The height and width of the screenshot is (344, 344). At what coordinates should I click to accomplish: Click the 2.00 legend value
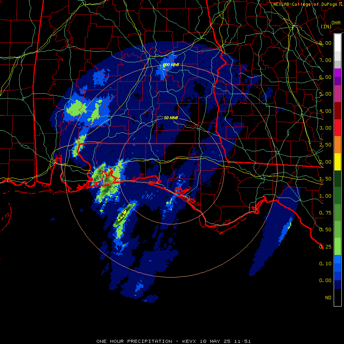coord(325,162)
